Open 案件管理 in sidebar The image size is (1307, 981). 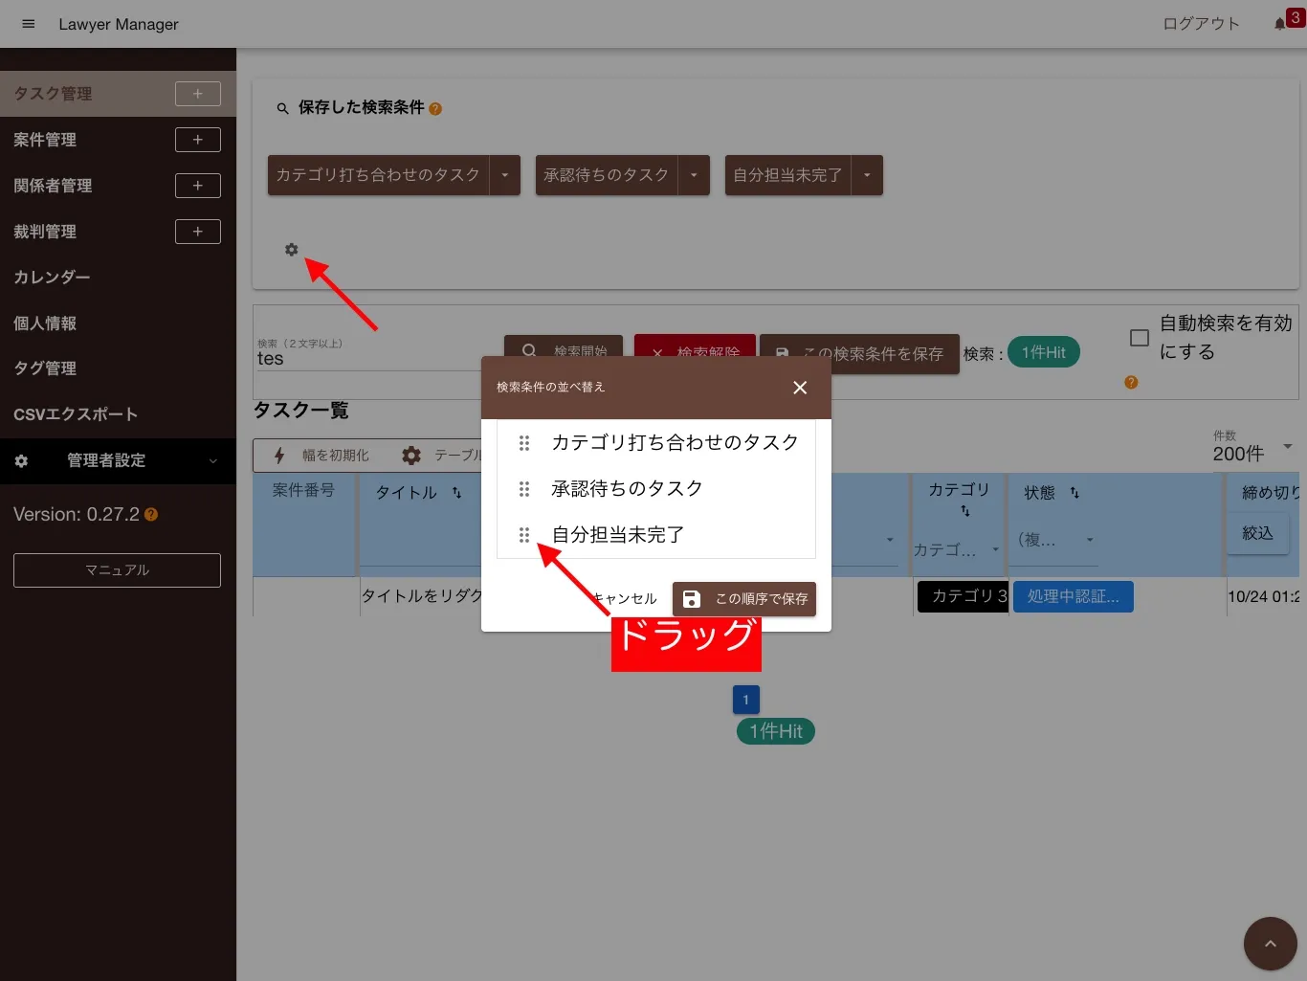[x=45, y=140]
